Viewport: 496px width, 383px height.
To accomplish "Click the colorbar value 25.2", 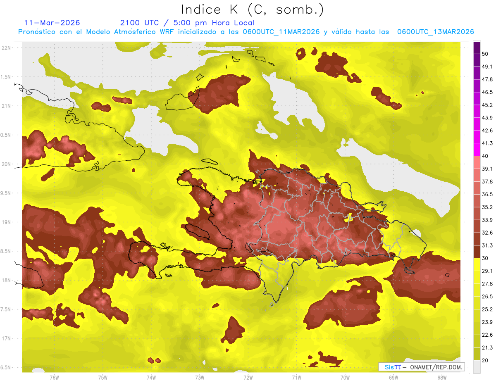I will [x=487, y=309].
